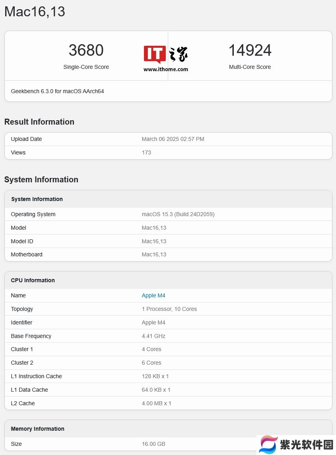Select the 64.0 KB x 1 value
This screenshot has height=455, width=336.
156,390
